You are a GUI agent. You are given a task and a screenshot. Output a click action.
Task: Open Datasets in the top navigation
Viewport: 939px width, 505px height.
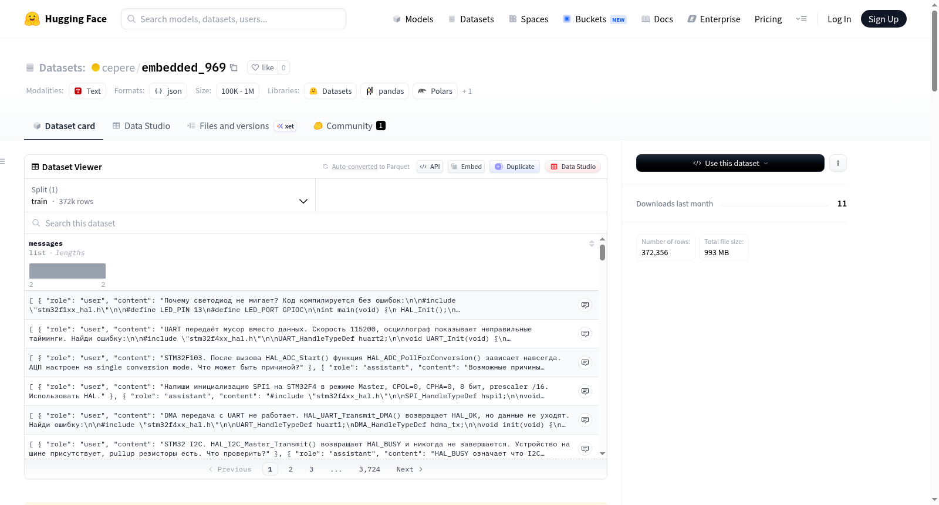tap(471, 19)
